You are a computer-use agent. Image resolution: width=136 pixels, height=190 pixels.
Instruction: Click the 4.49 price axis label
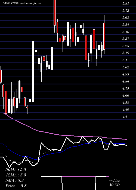click(126, 110)
